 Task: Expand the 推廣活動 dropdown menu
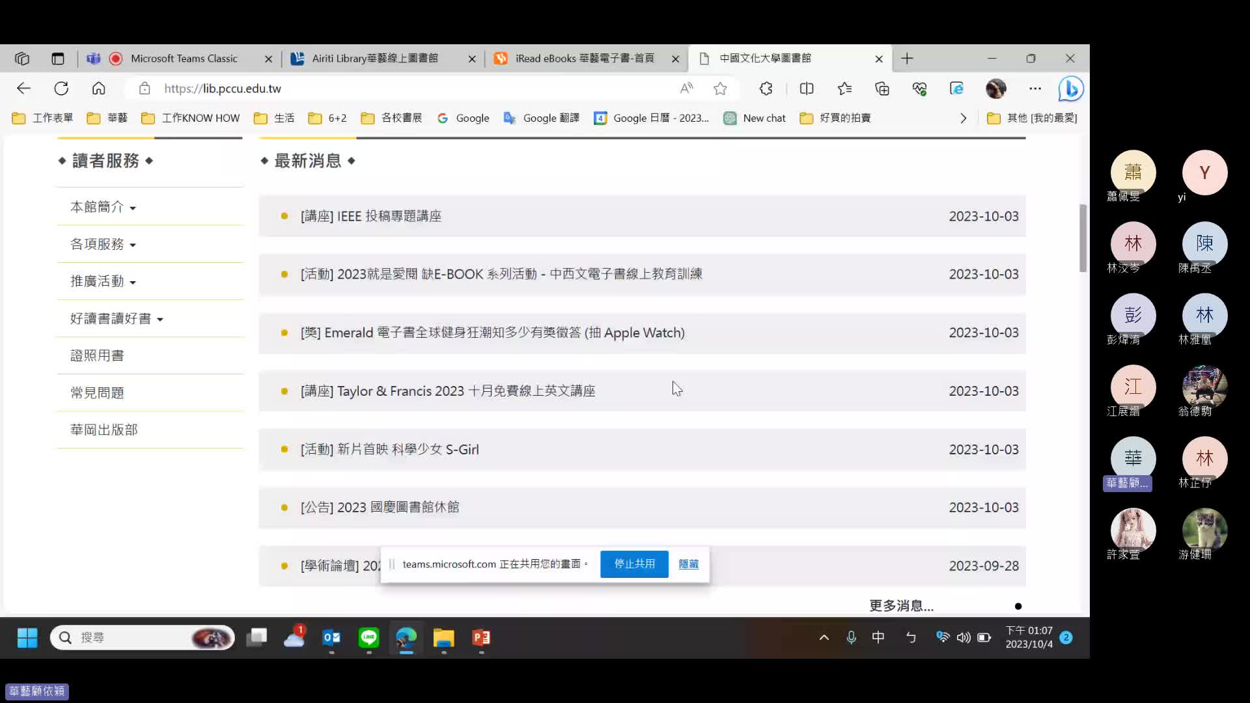[104, 281]
